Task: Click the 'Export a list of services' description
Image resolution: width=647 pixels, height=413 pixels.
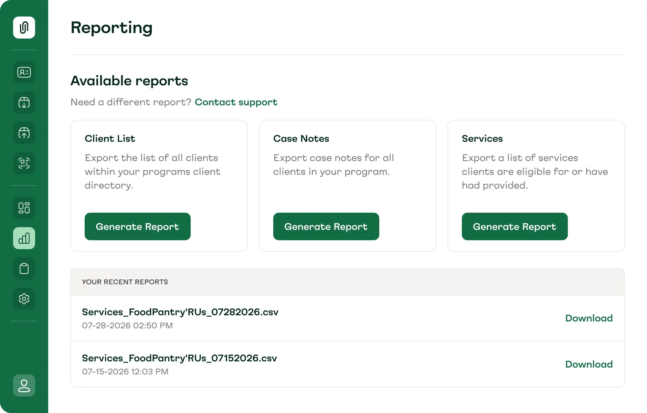Action: coord(535,171)
